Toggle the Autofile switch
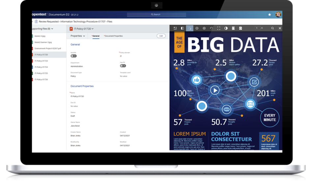This screenshot has width=313, height=184. pyautogui.click(x=73, y=56)
